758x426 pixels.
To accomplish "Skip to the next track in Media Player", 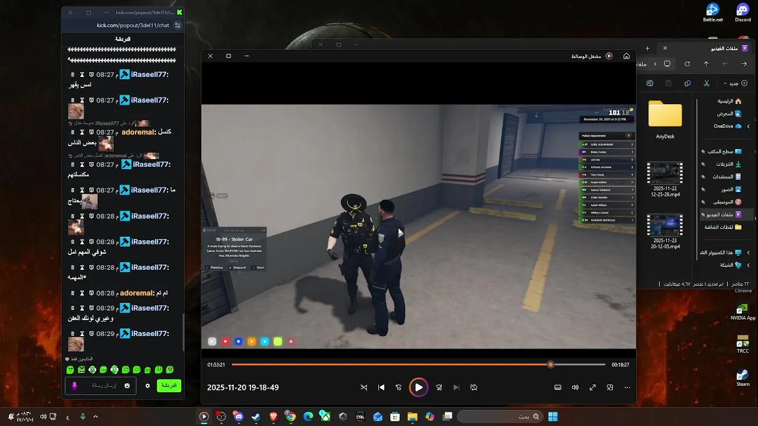I will click(456, 388).
